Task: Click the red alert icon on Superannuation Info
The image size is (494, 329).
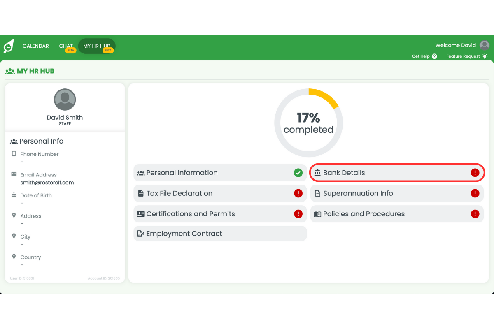Action: tap(475, 193)
